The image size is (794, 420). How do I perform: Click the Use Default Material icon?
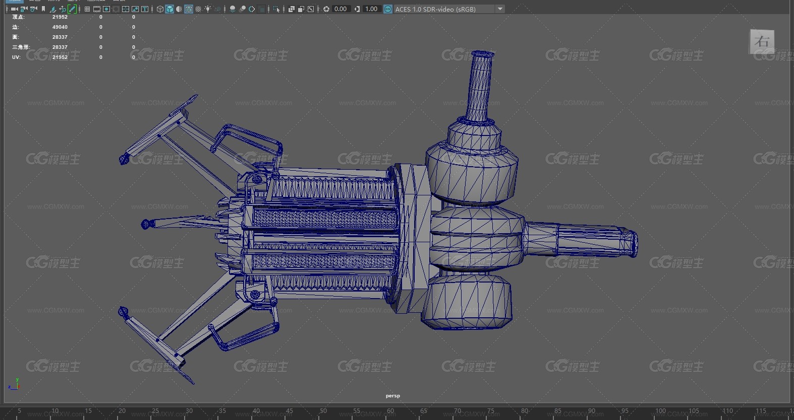pyautogui.click(x=179, y=9)
